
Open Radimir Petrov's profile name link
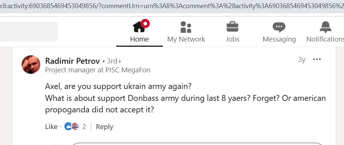click(72, 61)
